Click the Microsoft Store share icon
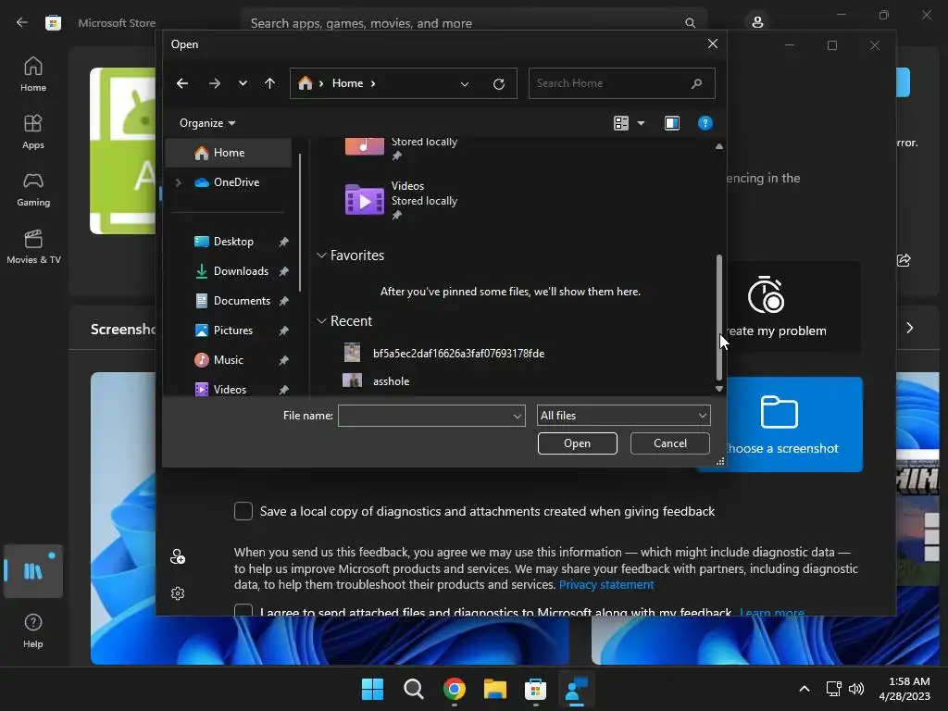 [904, 260]
